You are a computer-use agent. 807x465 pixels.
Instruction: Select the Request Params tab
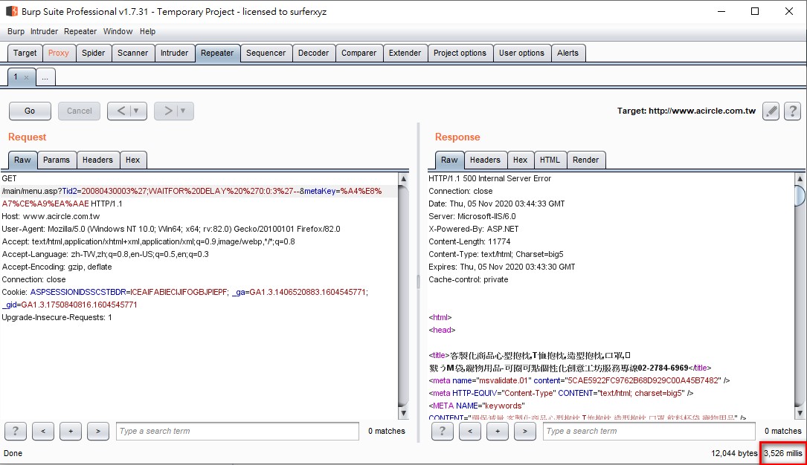pyautogui.click(x=57, y=160)
